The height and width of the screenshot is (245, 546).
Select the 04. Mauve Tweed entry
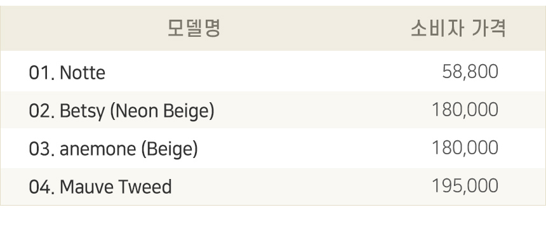coord(100,187)
